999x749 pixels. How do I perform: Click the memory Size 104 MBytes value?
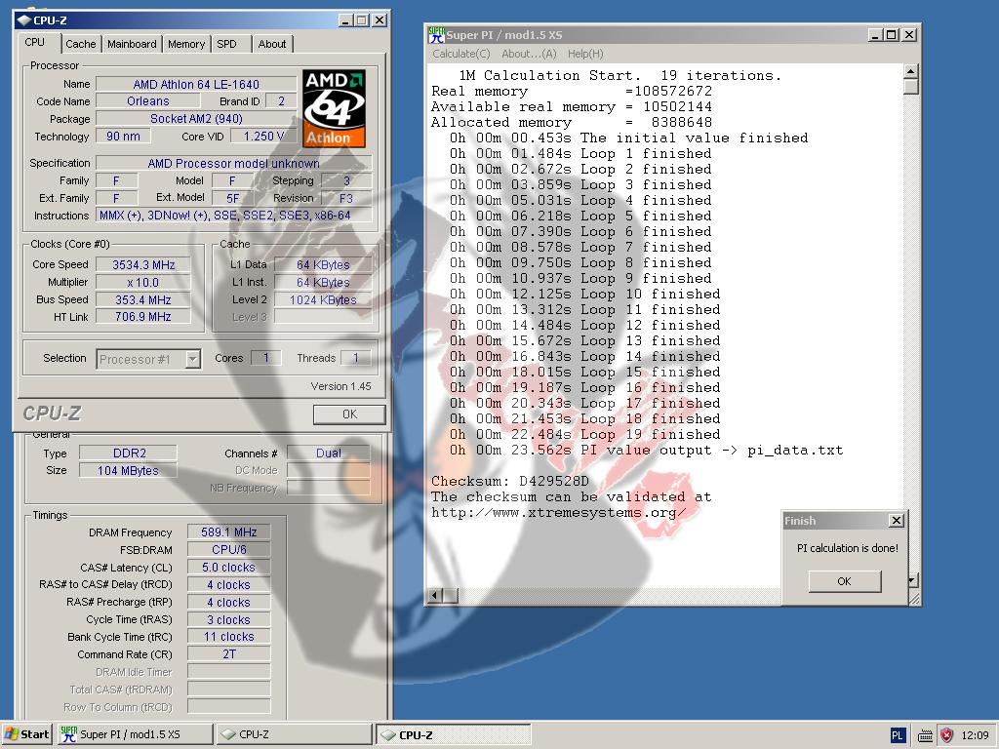click(128, 471)
